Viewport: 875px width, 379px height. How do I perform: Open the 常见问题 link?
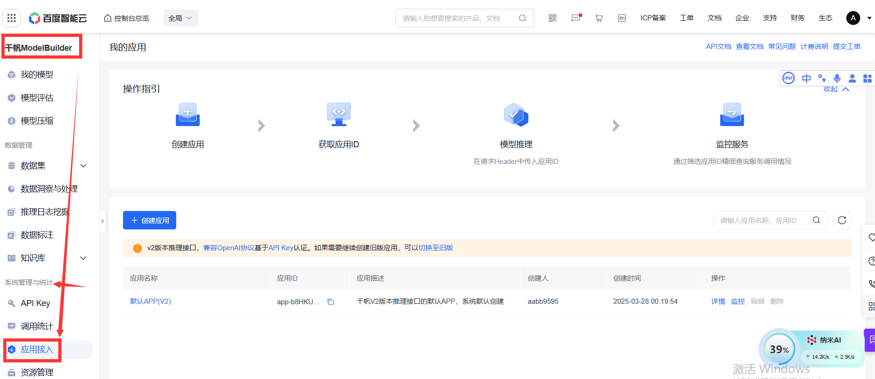[x=782, y=47]
